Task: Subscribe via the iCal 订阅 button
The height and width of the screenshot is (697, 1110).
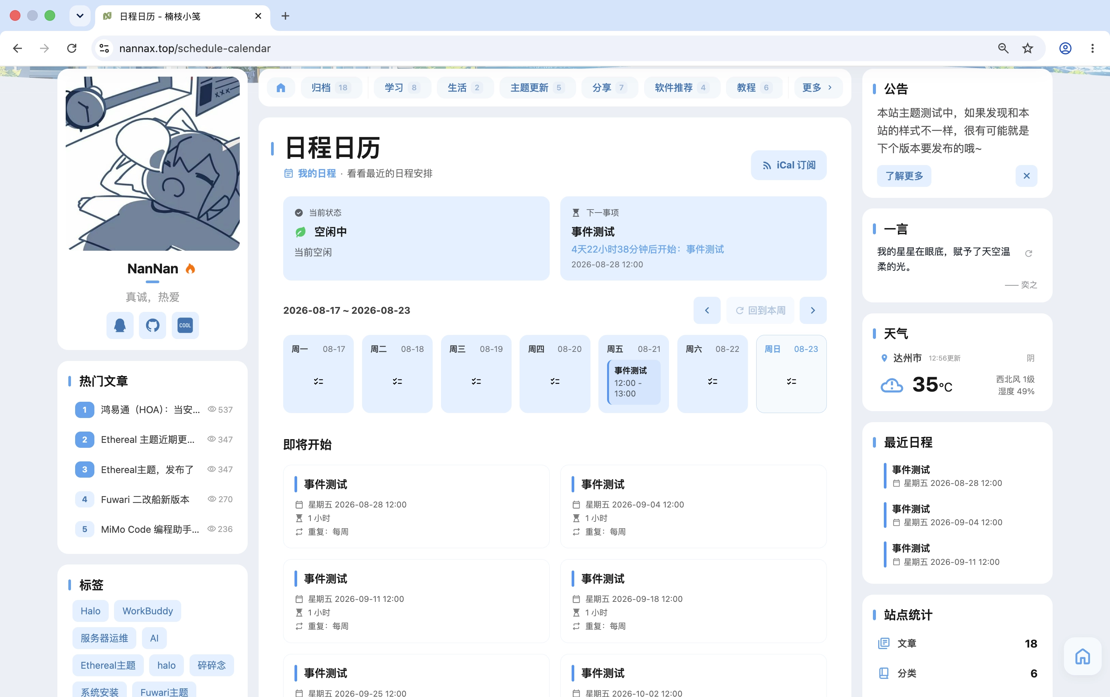Action: tap(788, 165)
